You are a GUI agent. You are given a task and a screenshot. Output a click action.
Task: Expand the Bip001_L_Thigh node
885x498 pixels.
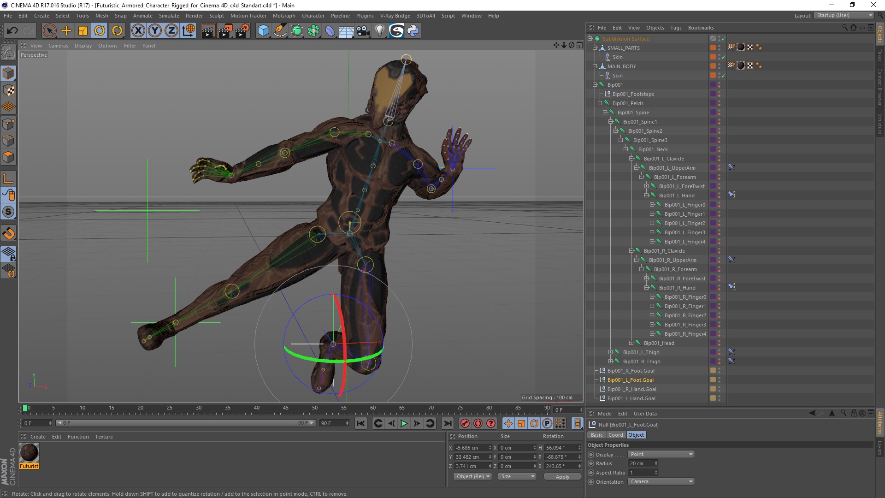tap(610, 352)
